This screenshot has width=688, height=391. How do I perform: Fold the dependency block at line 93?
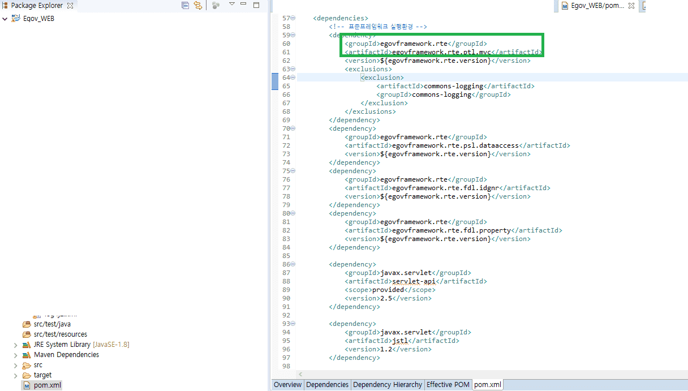(x=293, y=324)
